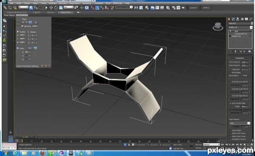Toggle Bevel Edges checkbox
The height and width of the screenshot is (156, 255).
tap(230, 72)
